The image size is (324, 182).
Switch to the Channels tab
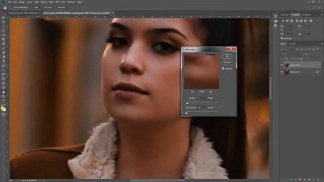(292, 44)
